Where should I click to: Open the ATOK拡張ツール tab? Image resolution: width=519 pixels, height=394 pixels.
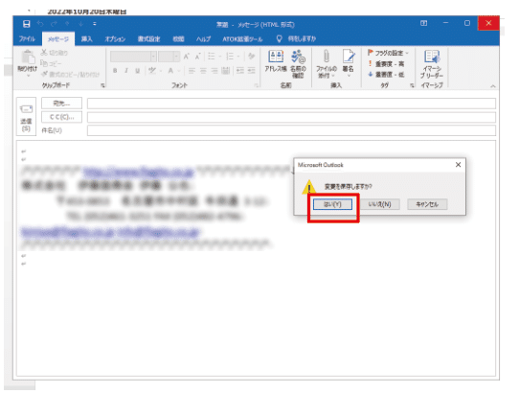click(242, 39)
